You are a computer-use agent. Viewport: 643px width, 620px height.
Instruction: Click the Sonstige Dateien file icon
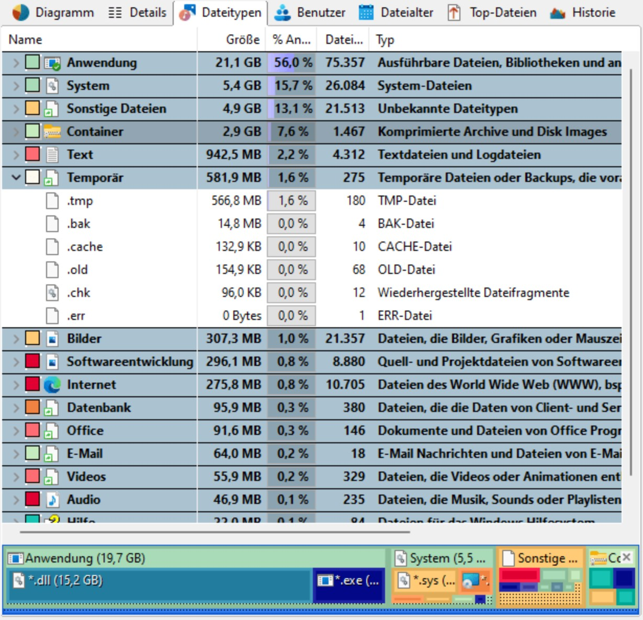click(x=52, y=109)
